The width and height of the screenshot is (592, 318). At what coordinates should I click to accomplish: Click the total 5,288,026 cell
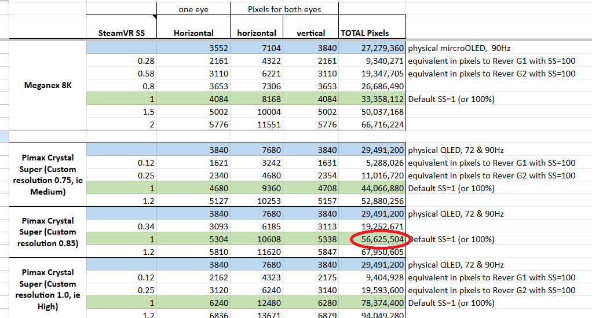(372, 162)
